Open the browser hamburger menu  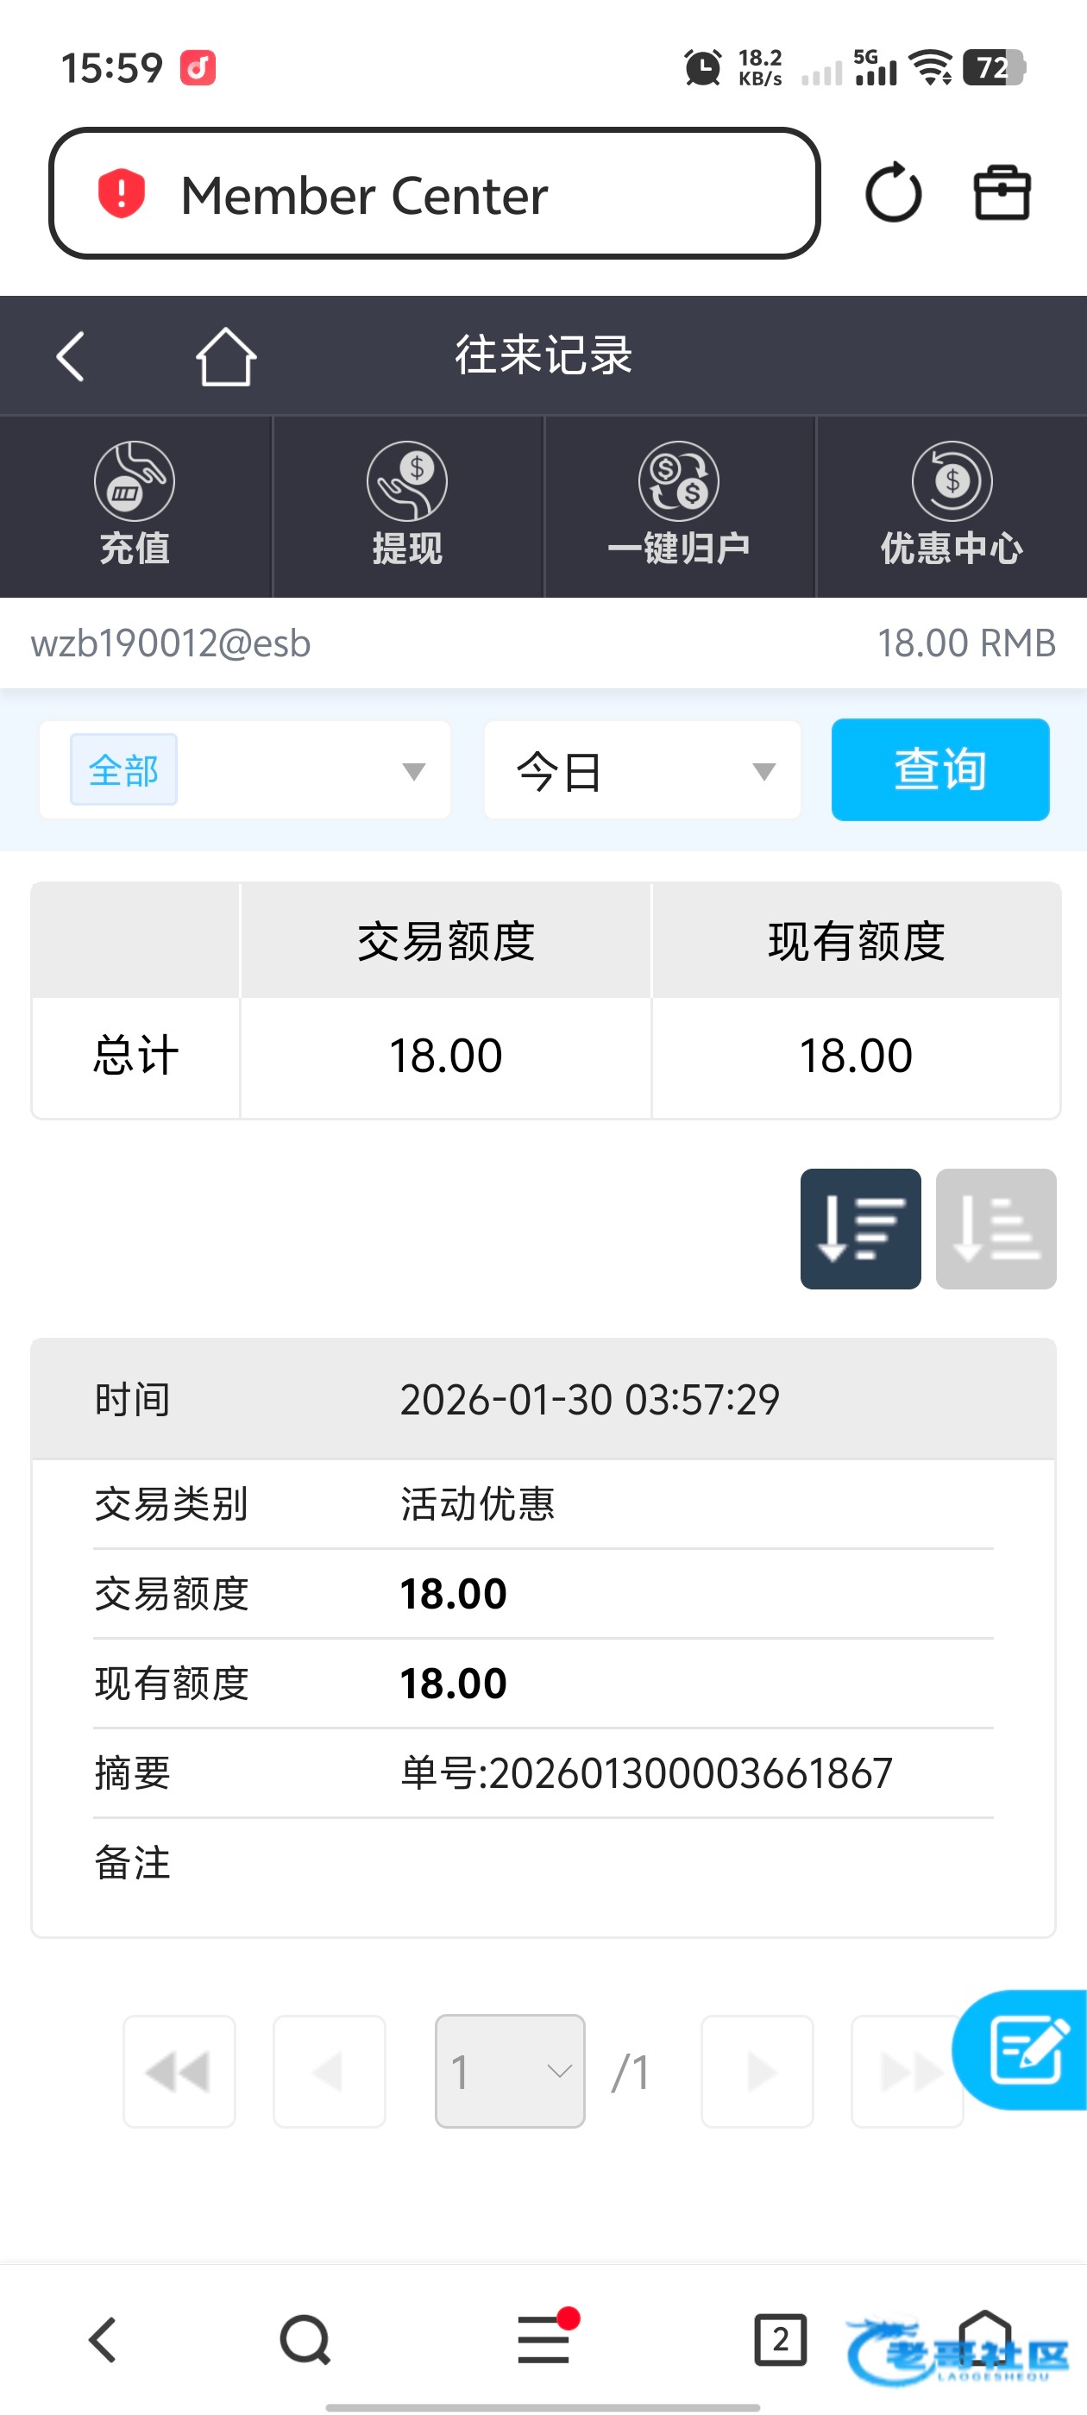pos(544,2340)
